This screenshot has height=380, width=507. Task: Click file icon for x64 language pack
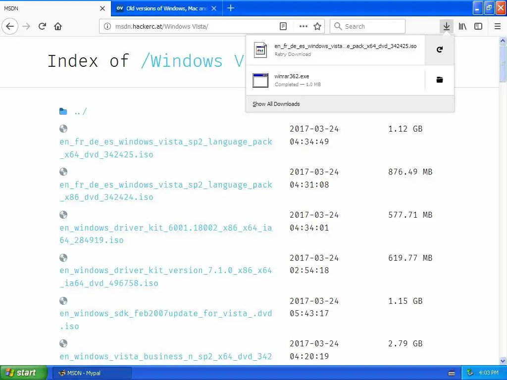pos(63,129)
